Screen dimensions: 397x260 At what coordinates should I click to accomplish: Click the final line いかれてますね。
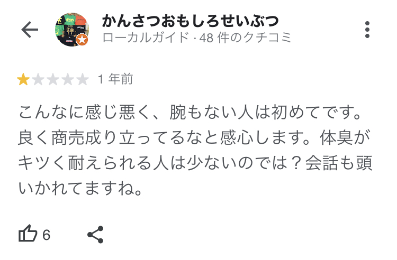80,189
